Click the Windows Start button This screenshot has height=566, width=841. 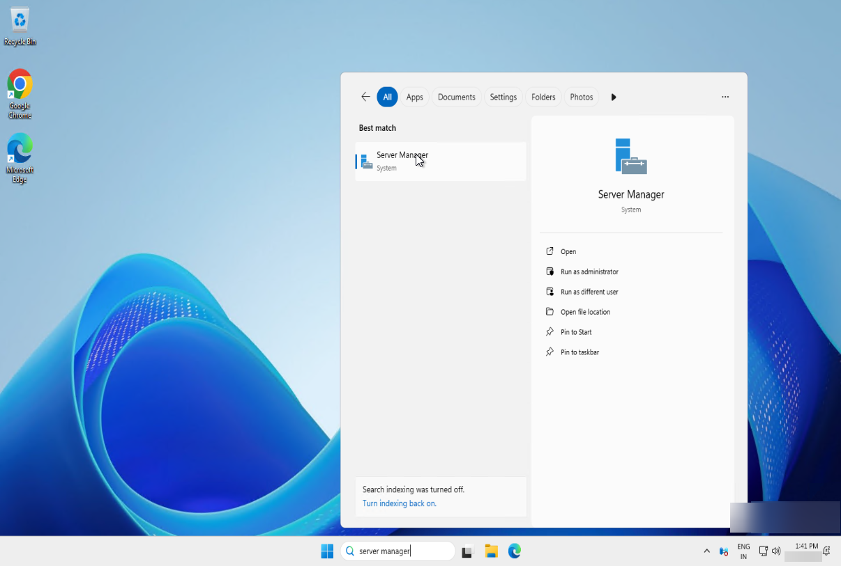tap(327, 551)
